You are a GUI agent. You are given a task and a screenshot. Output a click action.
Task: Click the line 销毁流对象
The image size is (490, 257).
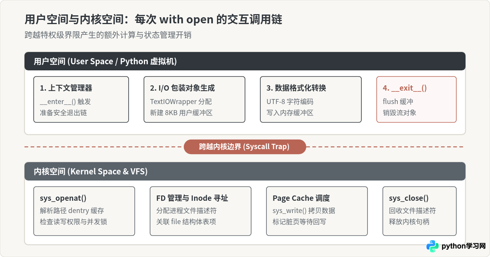coord(399,112)
